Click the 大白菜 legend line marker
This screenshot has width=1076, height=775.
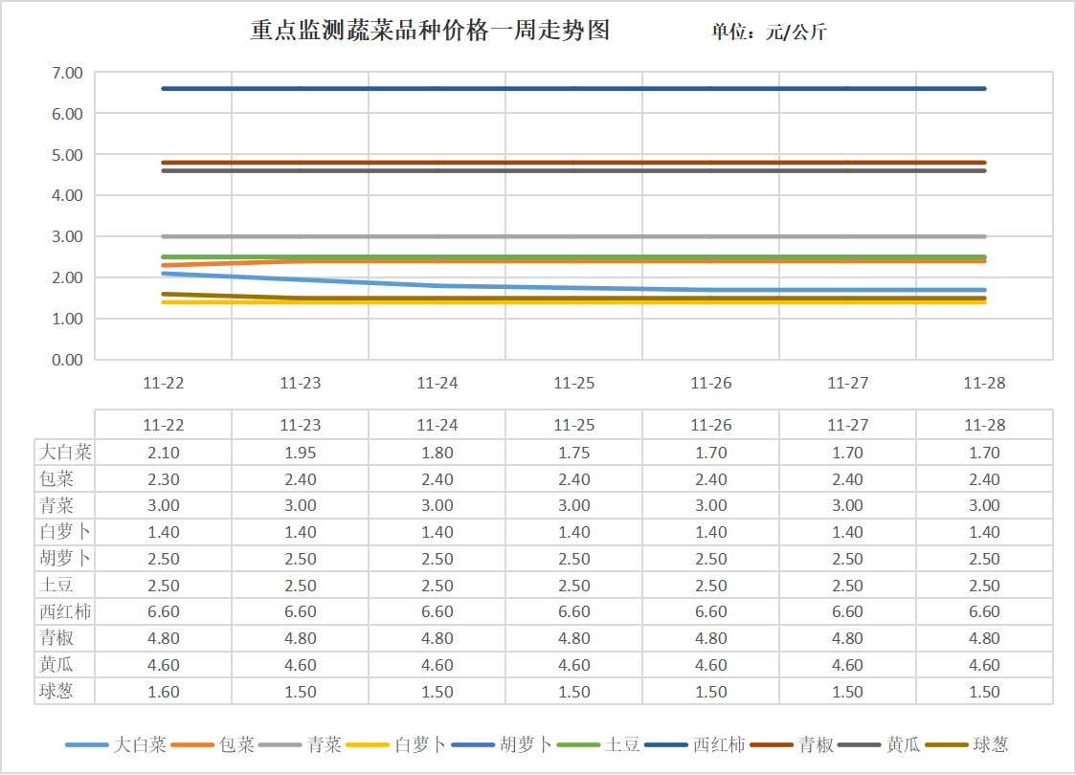click(87, 744)
